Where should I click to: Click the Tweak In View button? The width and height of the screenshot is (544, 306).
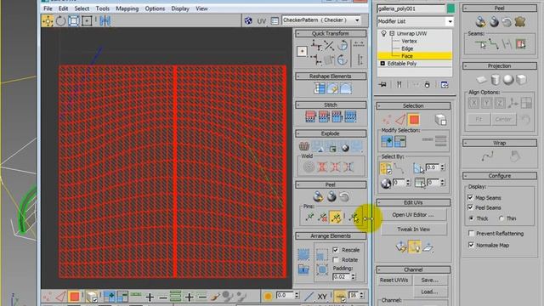pyautogui.click(x=414, y=229)
